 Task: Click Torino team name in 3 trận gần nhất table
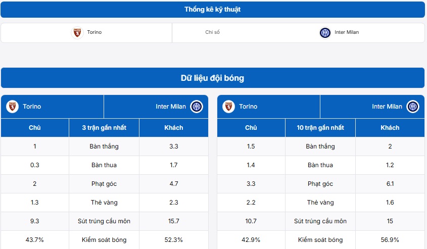[32, 107]
